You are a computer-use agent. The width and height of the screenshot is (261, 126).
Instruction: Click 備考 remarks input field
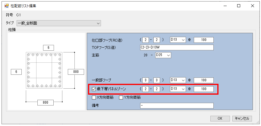[177, 106]
